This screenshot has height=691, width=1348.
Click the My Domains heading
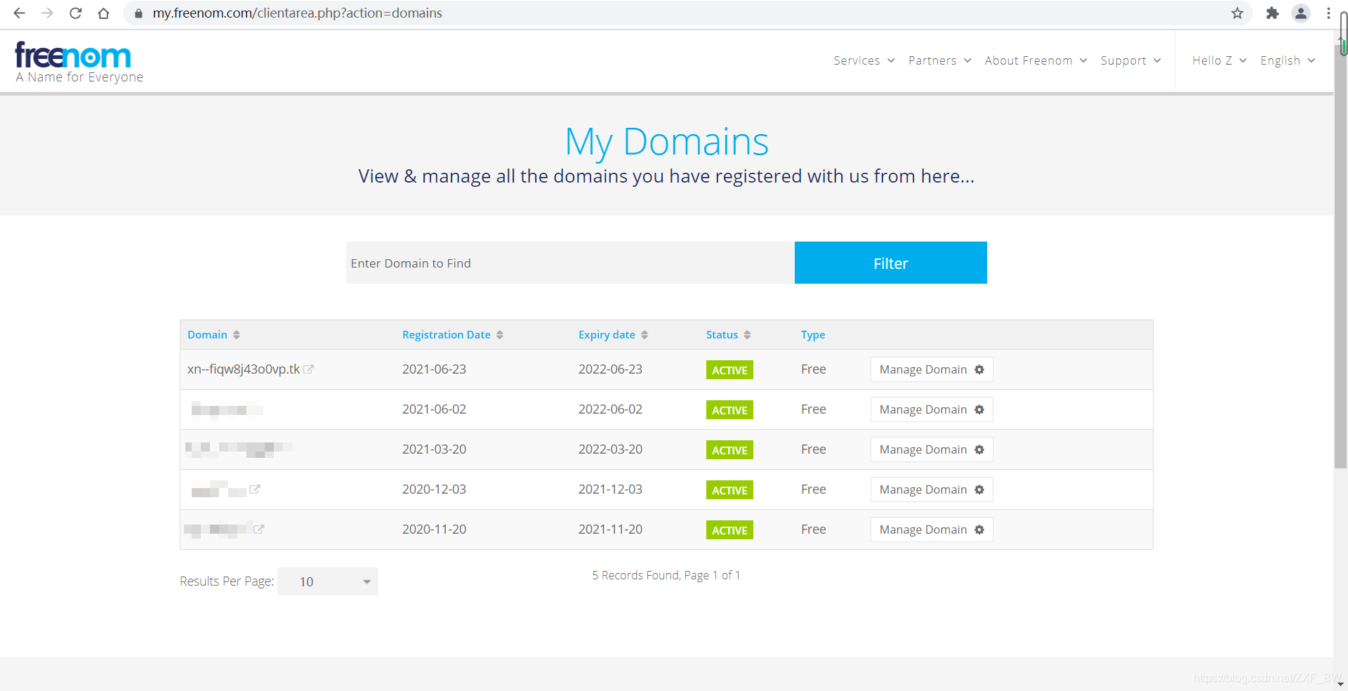pos(667,142)
